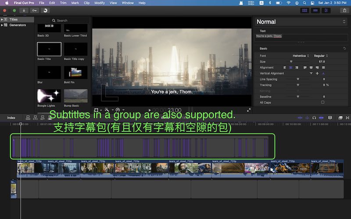Click the titles Search field
351x219 pixels.
pos(63,20)
